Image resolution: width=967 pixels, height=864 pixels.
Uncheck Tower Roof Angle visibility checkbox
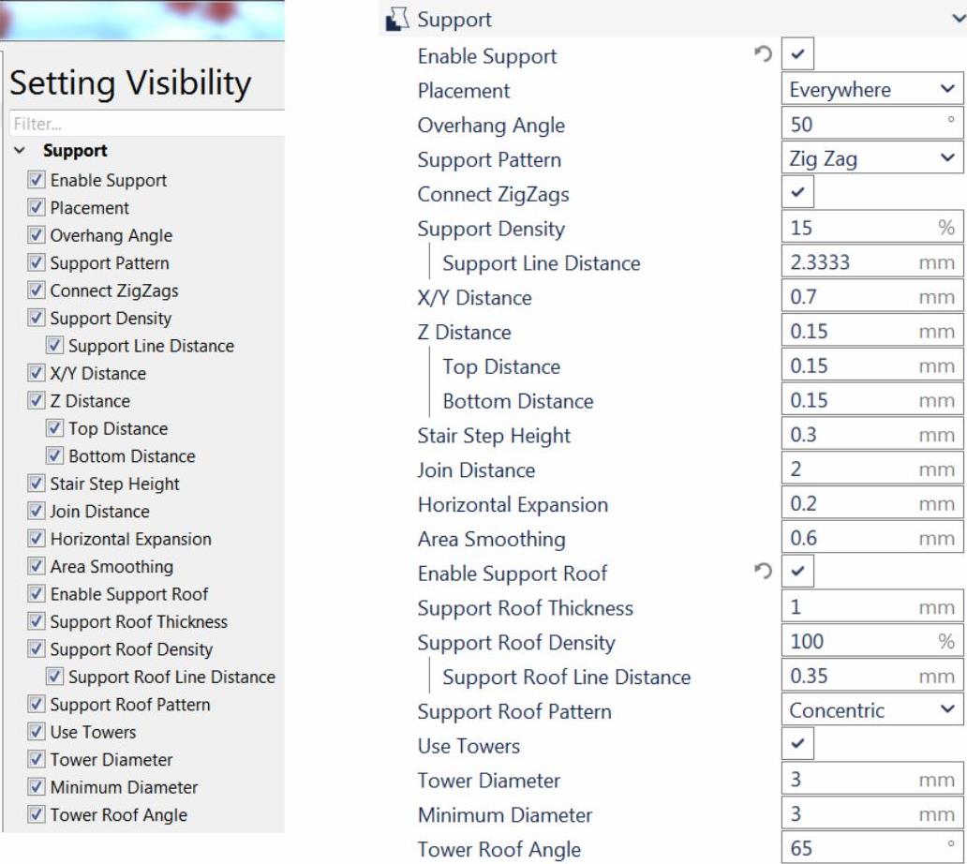(x=37, y=815)
